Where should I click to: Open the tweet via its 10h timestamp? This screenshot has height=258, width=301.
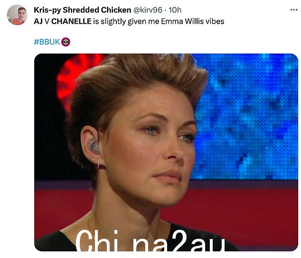(175, 10)
